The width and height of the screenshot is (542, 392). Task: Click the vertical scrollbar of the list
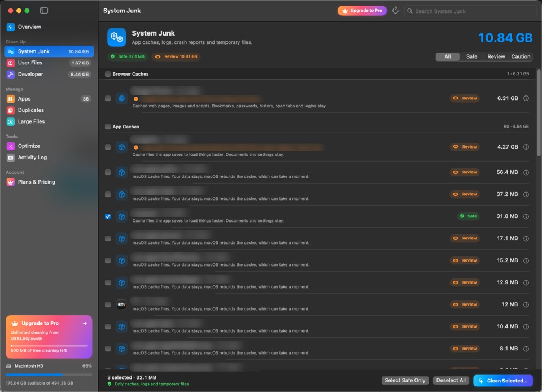coord(539,113)
